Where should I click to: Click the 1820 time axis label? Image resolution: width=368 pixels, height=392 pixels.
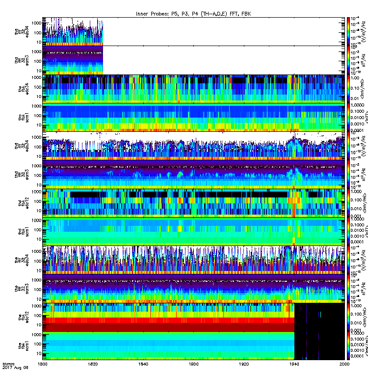[93, 364]
